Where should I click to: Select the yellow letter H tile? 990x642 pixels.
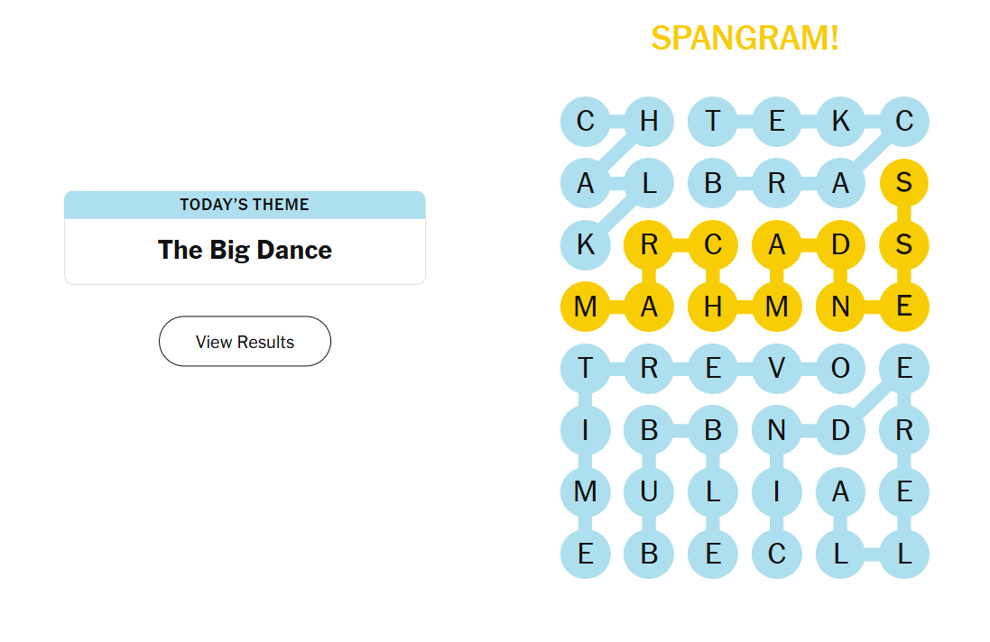pyautogui.click(x=713, y=307)
